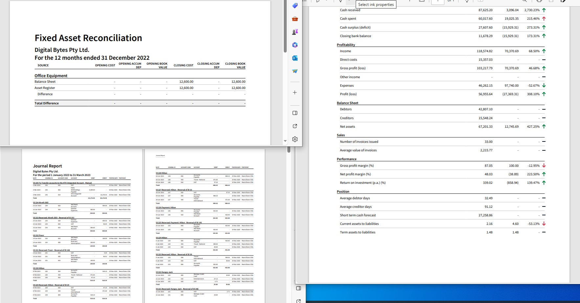The image size is (580, 303).
Task: Click the "Average creditor days" row label
Action: [x=356, y=207]
